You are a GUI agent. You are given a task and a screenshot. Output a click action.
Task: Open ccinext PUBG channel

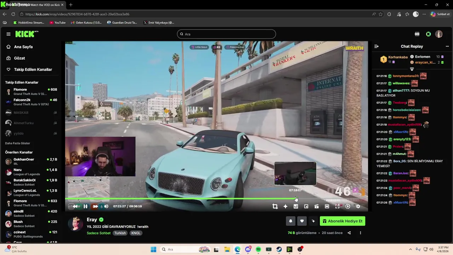[x=31, y=234]
